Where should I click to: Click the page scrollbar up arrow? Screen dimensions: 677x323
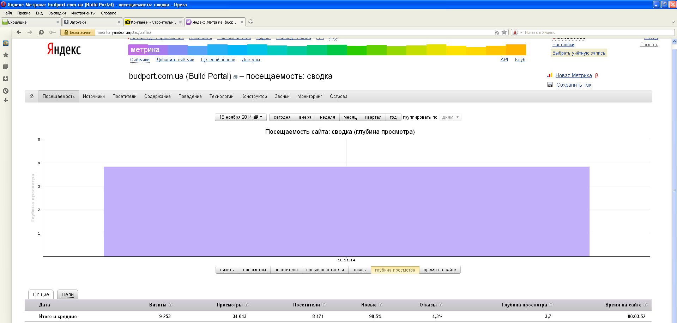click(x=674, y=41)
